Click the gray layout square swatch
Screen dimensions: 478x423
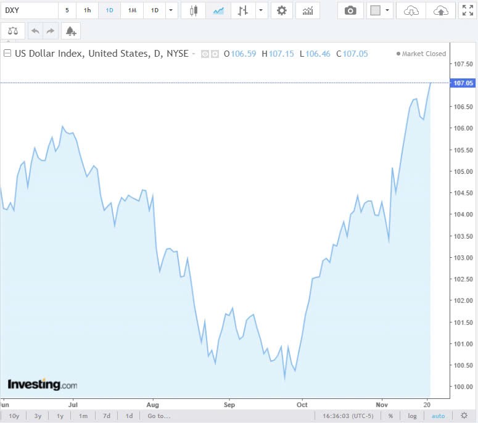pos(375,10)
